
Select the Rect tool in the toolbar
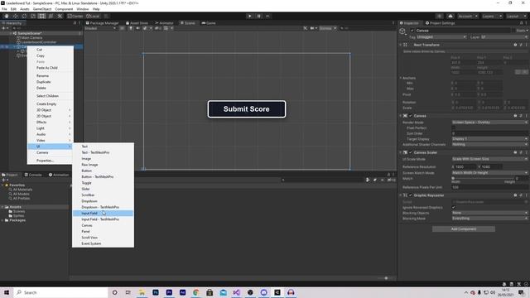pyautogui.click(x=42, y=17)
